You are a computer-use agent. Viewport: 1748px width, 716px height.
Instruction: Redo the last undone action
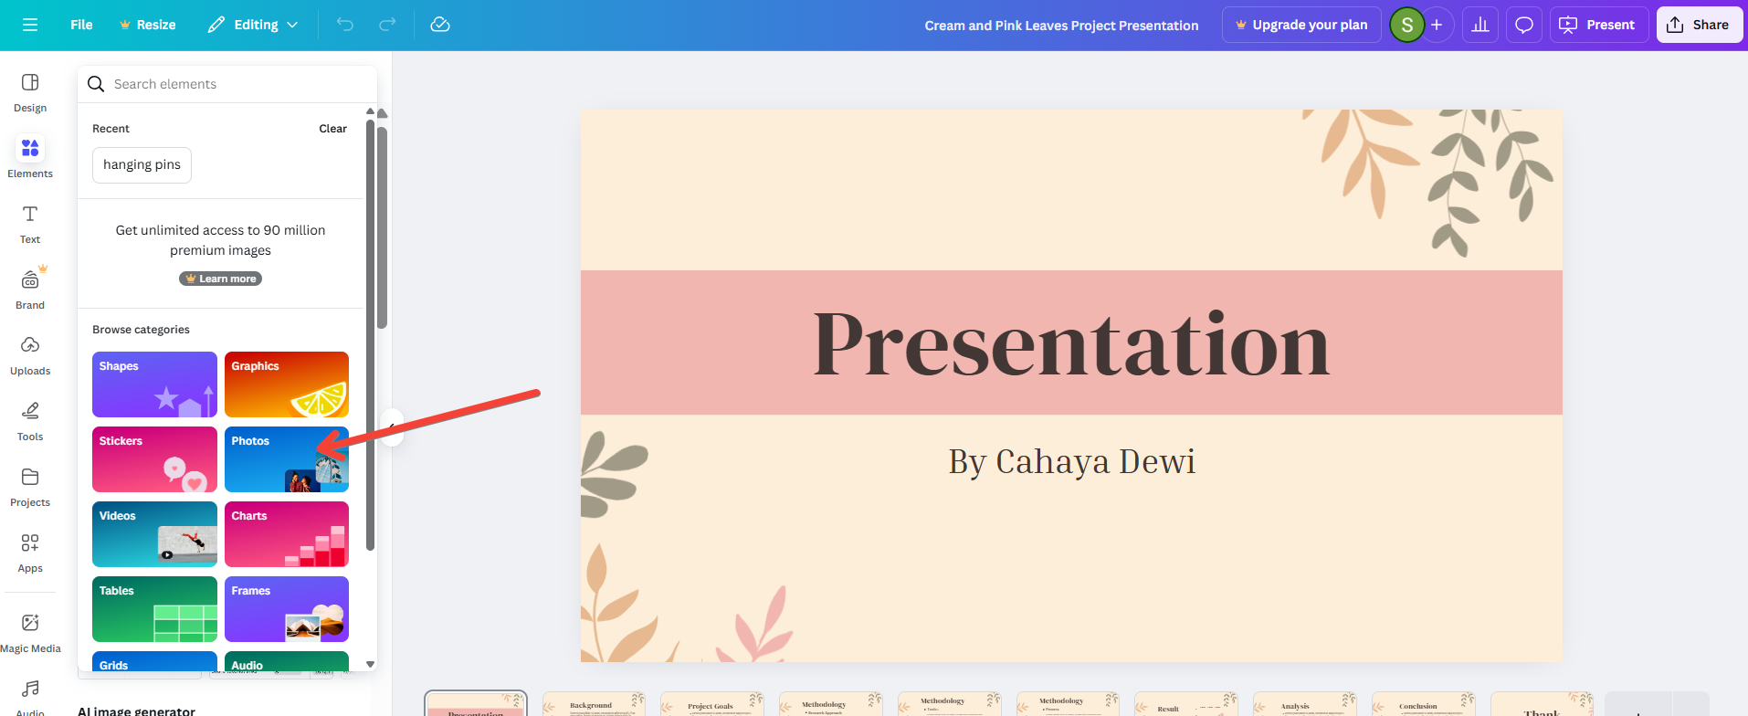click(387, 25)
